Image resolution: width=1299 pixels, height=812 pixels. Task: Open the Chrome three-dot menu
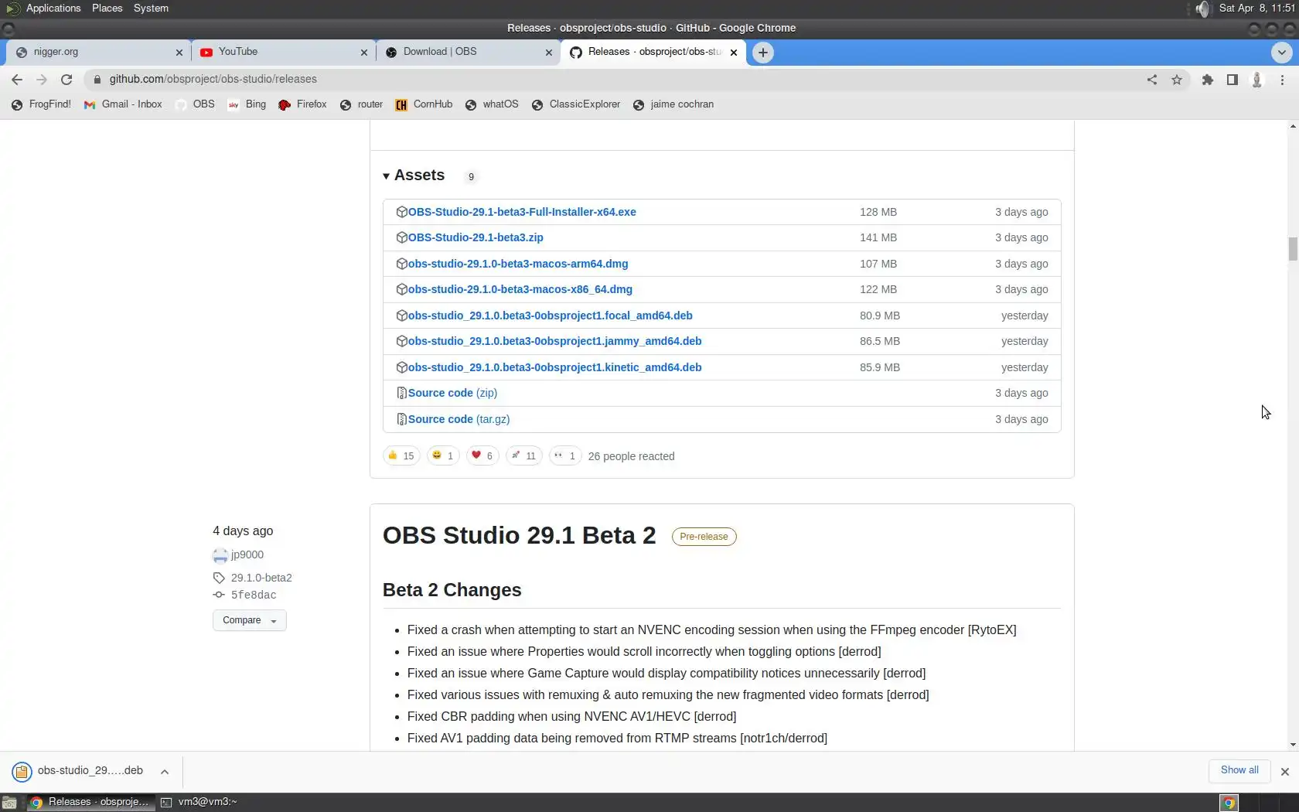(x=1282, y=80)
